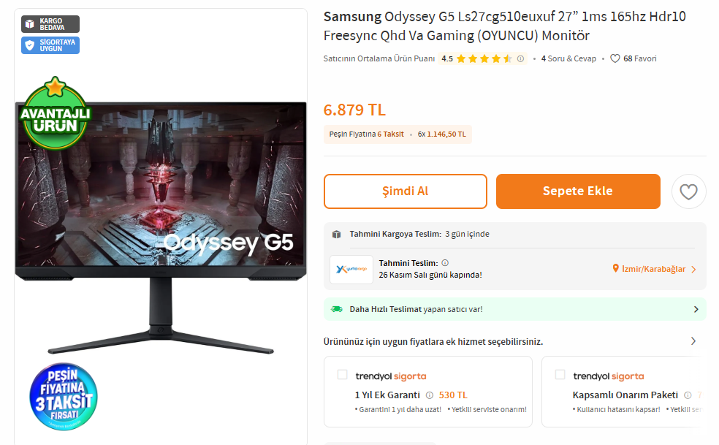This screenshot has height=445, width=719.
Task: Click the Avantajlı Ürün green badge
Action: (55, 114)
